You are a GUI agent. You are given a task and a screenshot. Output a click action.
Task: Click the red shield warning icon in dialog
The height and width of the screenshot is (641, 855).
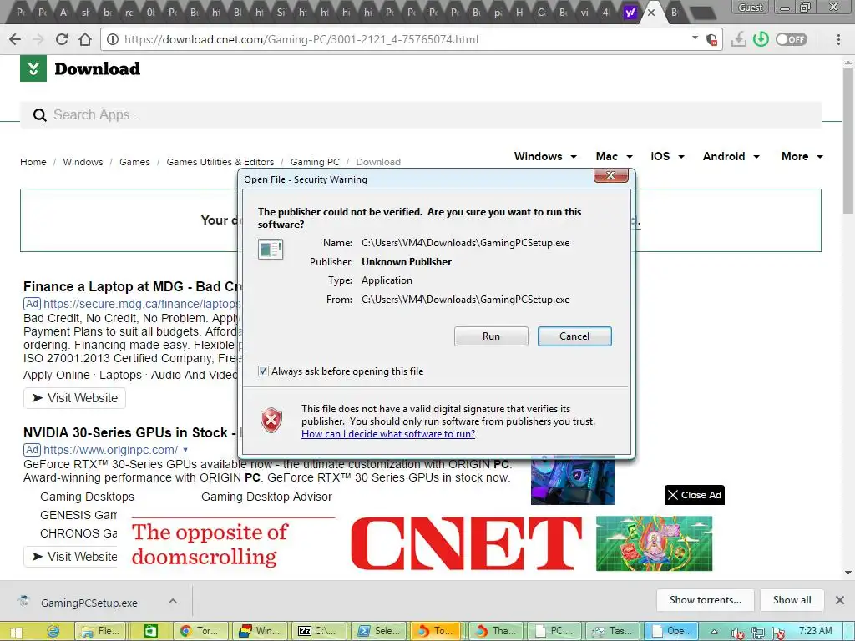(x=271, y=421)
